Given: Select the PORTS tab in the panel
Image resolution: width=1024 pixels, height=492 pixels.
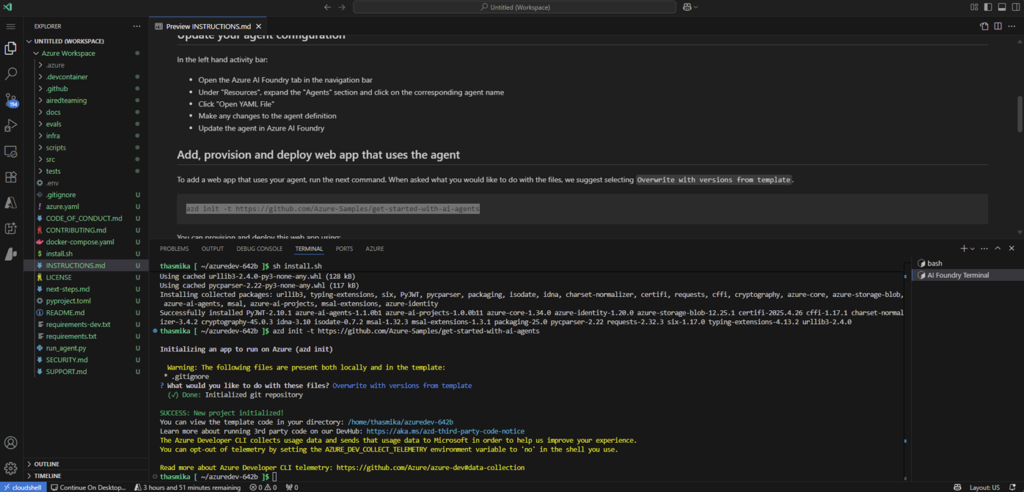Looking at the screenshot, I should [x=344, y=248].
